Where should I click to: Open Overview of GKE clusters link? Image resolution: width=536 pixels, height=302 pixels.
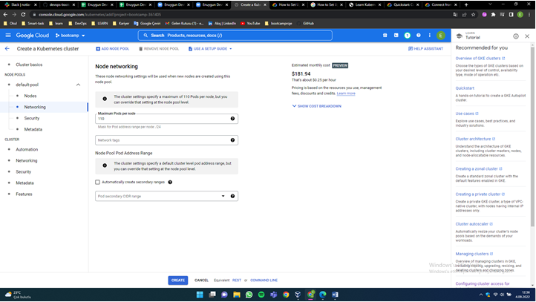480,59
